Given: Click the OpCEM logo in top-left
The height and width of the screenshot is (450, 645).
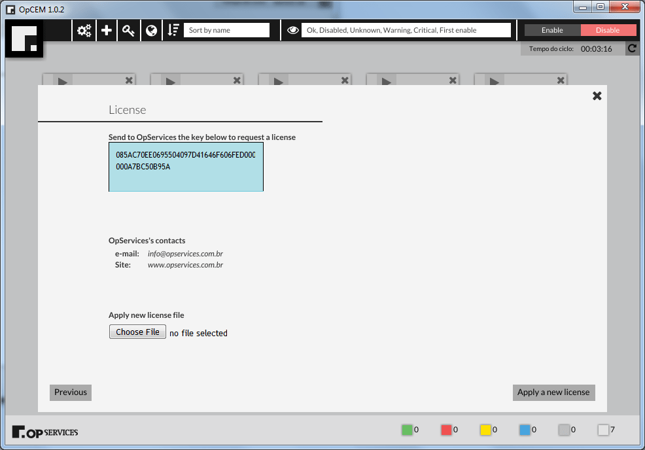Looking at the screenshot, I should click(24, 39).
